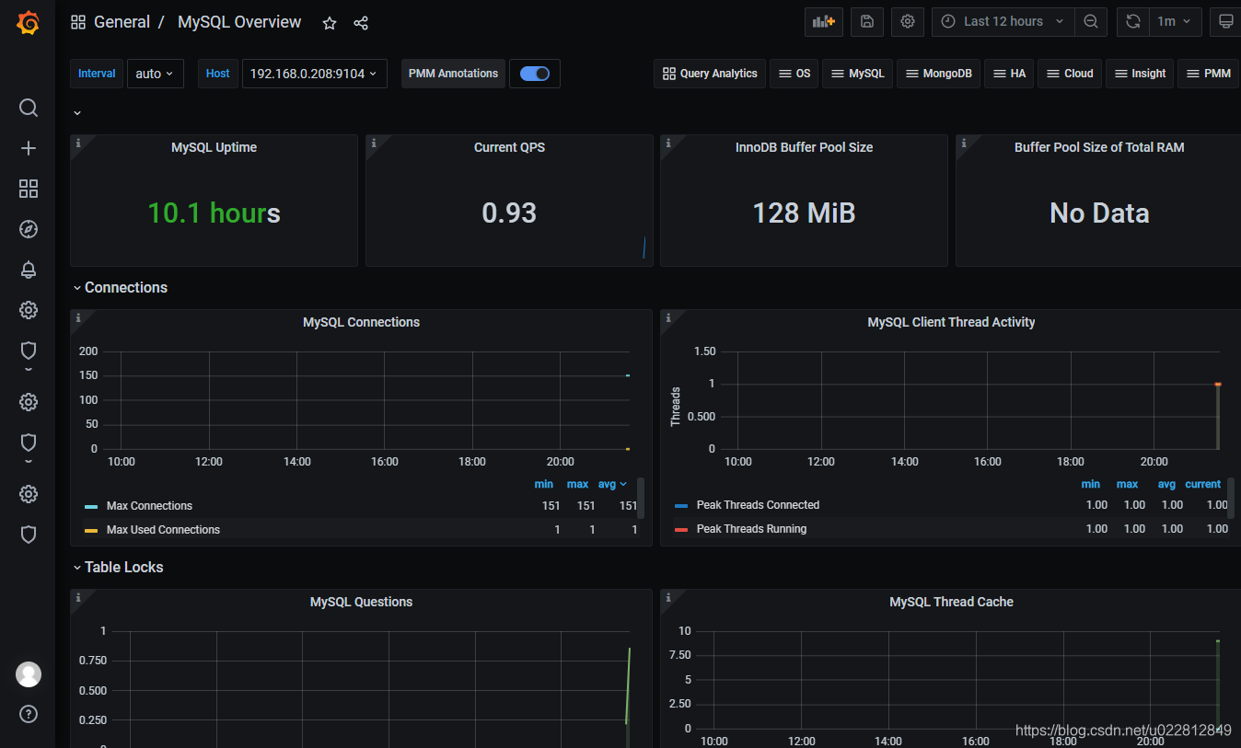Image resolution: width=1241 pixels, height=748 pixels.
Task: Show info icon on MySQL Client Thread Activity
Action: tap(668, 317)
